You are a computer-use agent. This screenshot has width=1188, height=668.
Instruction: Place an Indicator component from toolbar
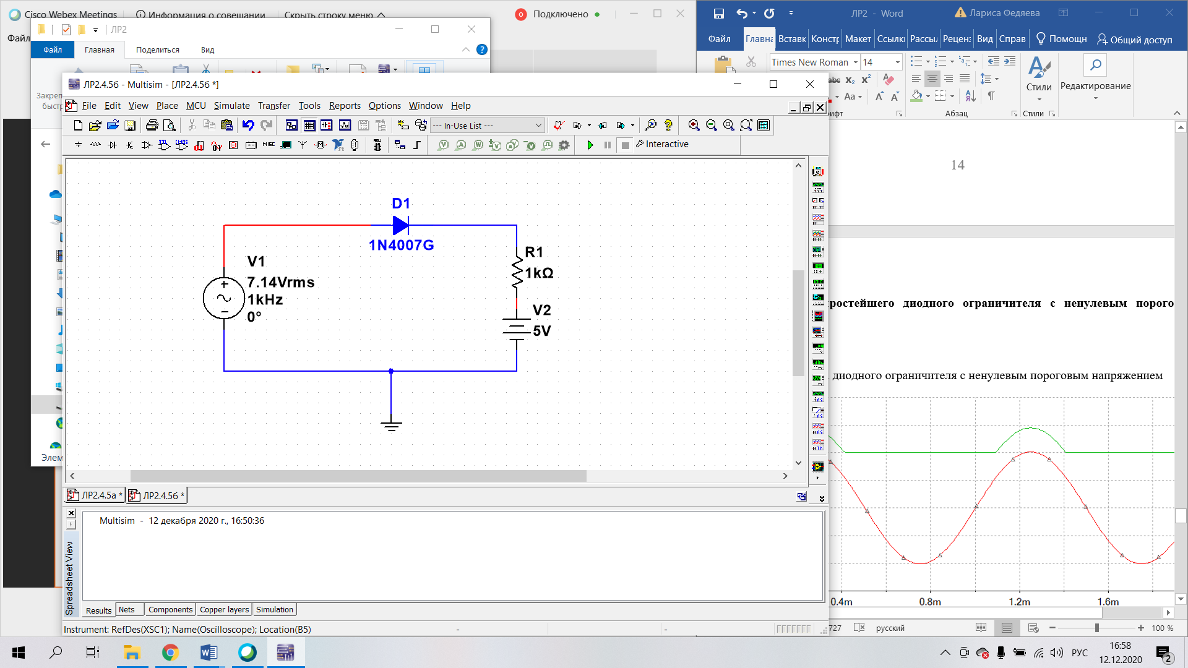tap(233, 145)
